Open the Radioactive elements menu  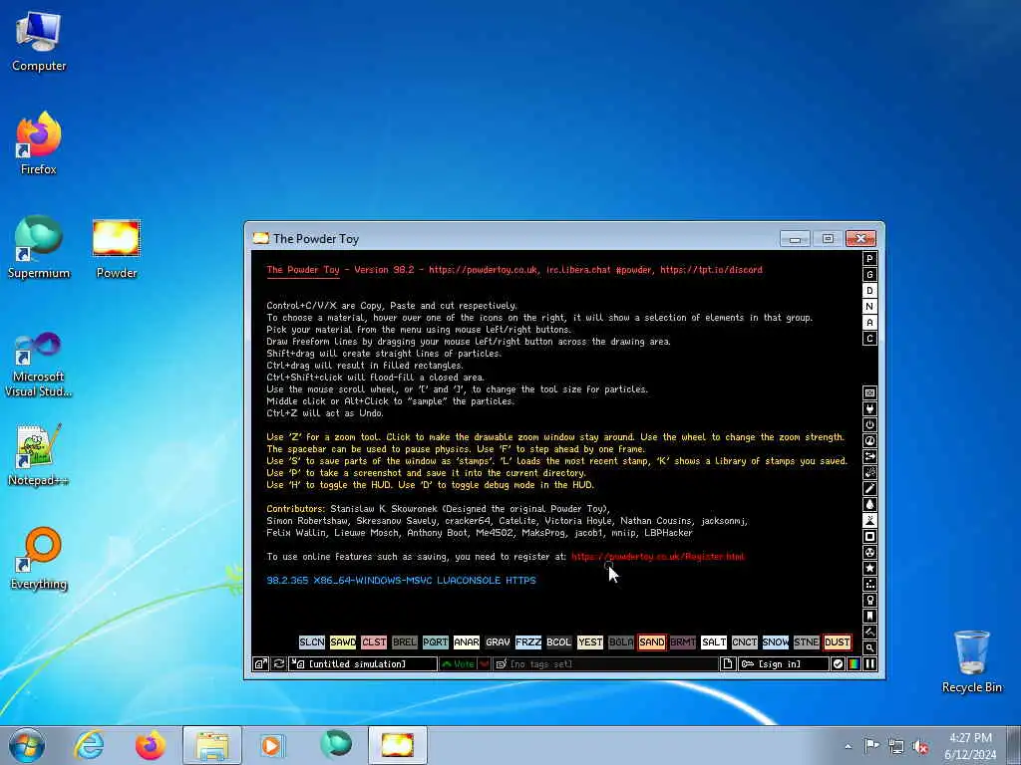point(869,552)
